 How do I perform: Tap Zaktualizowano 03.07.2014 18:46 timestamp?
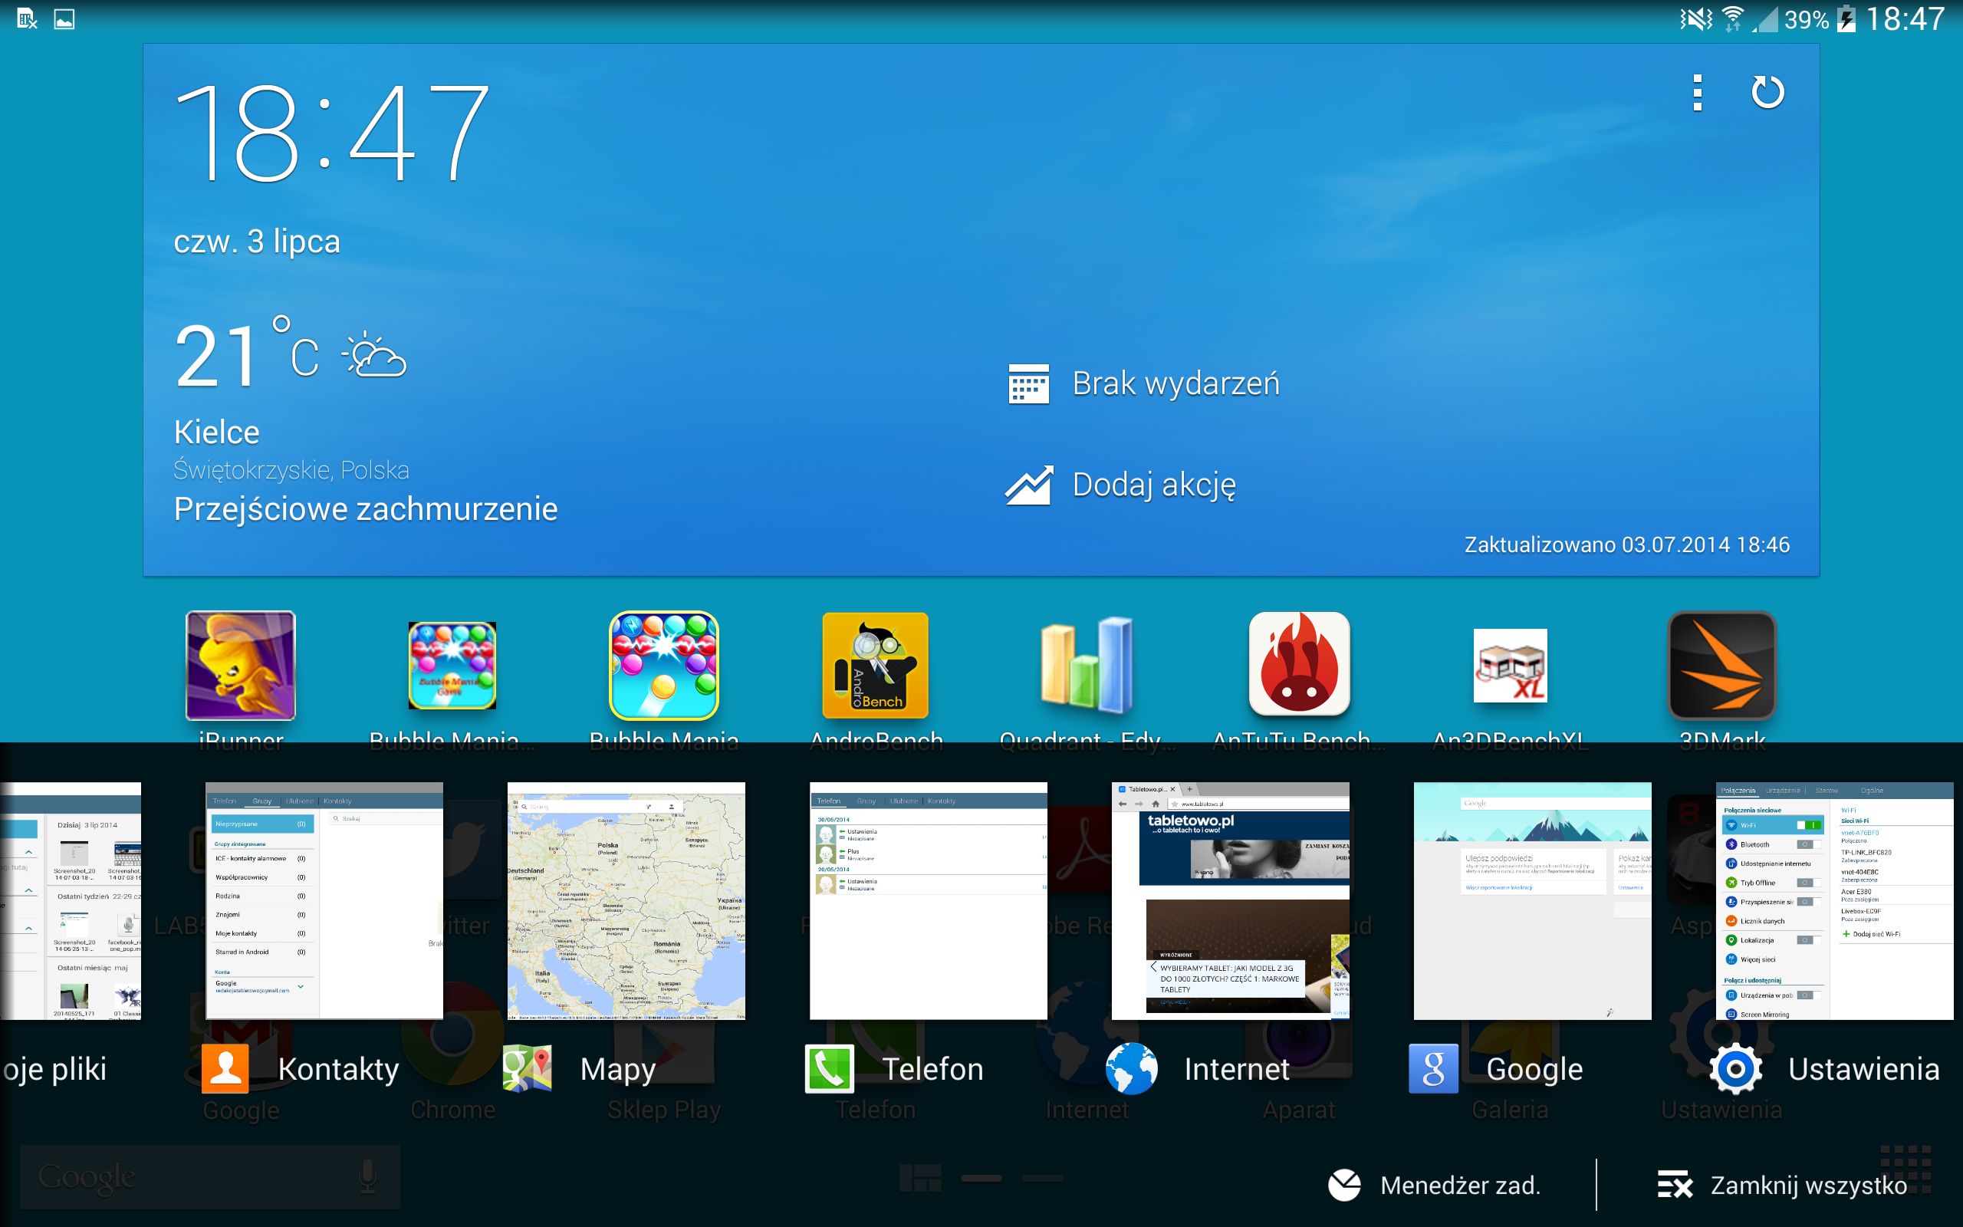(x=1626, y=544)
